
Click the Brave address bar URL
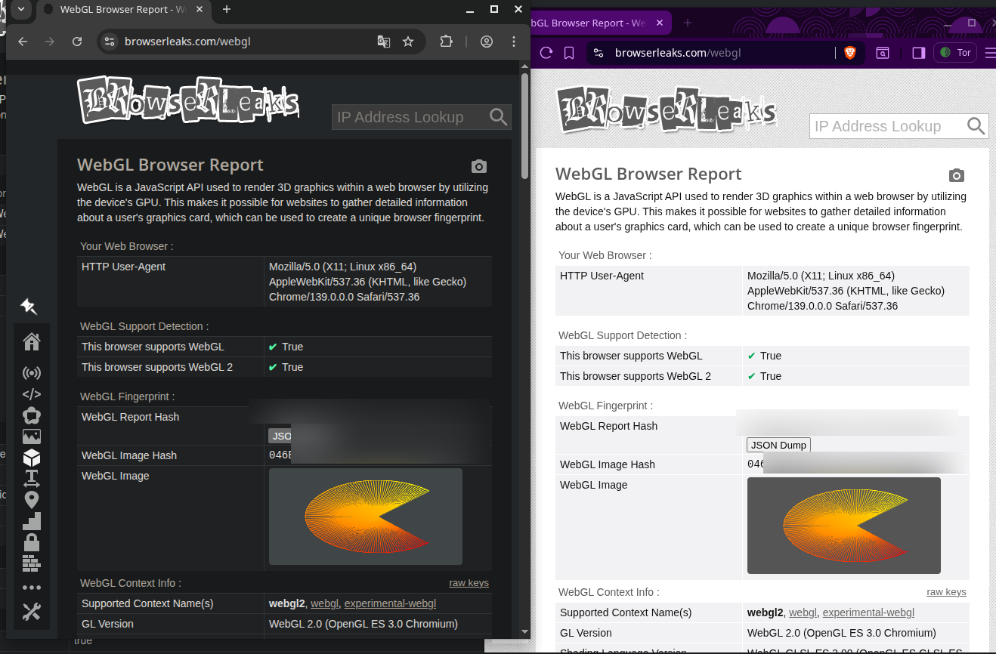click(x=678, y=53)
